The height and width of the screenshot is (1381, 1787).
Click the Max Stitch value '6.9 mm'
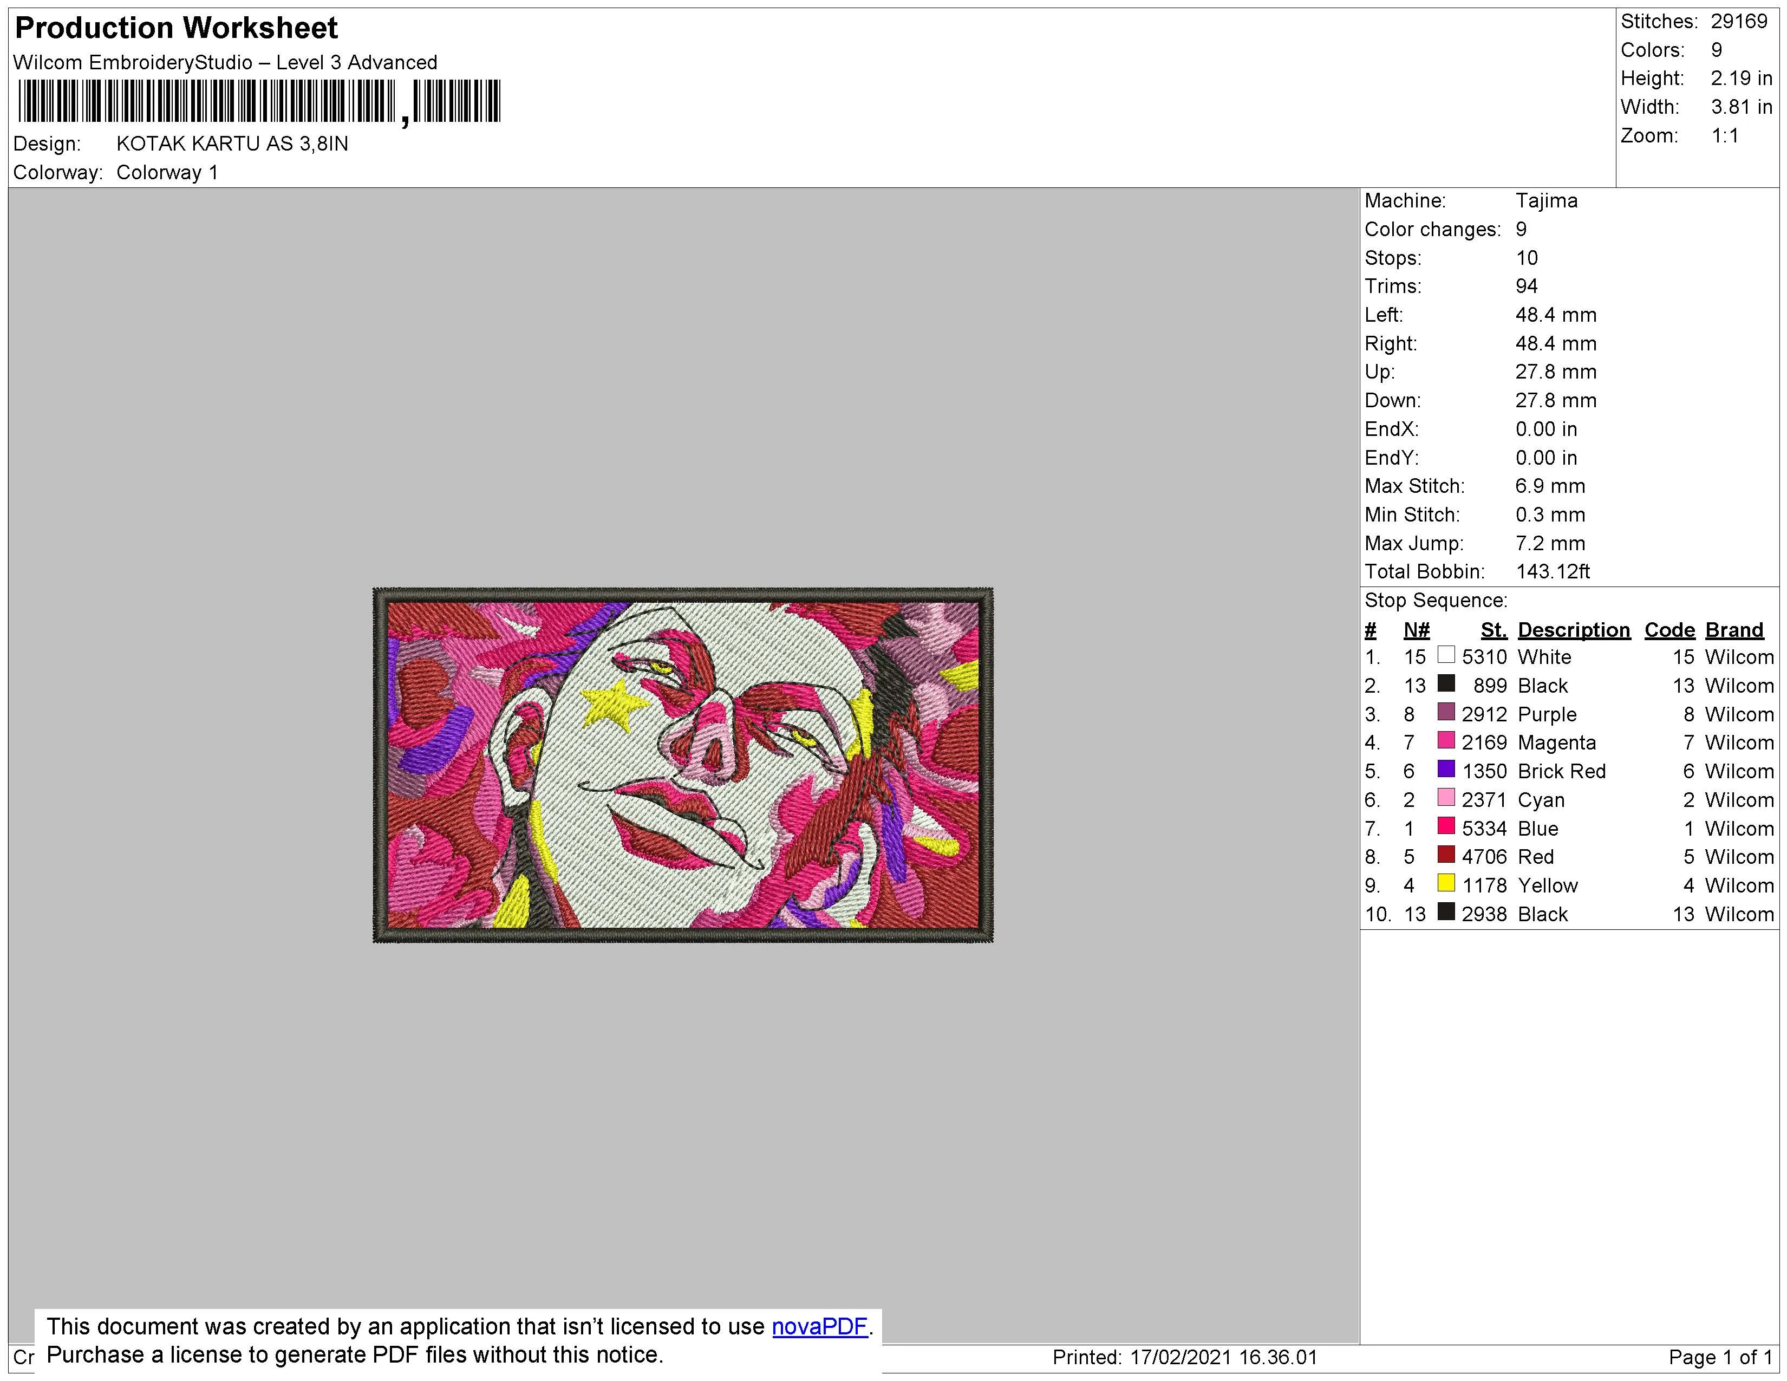coord(1550,486)
